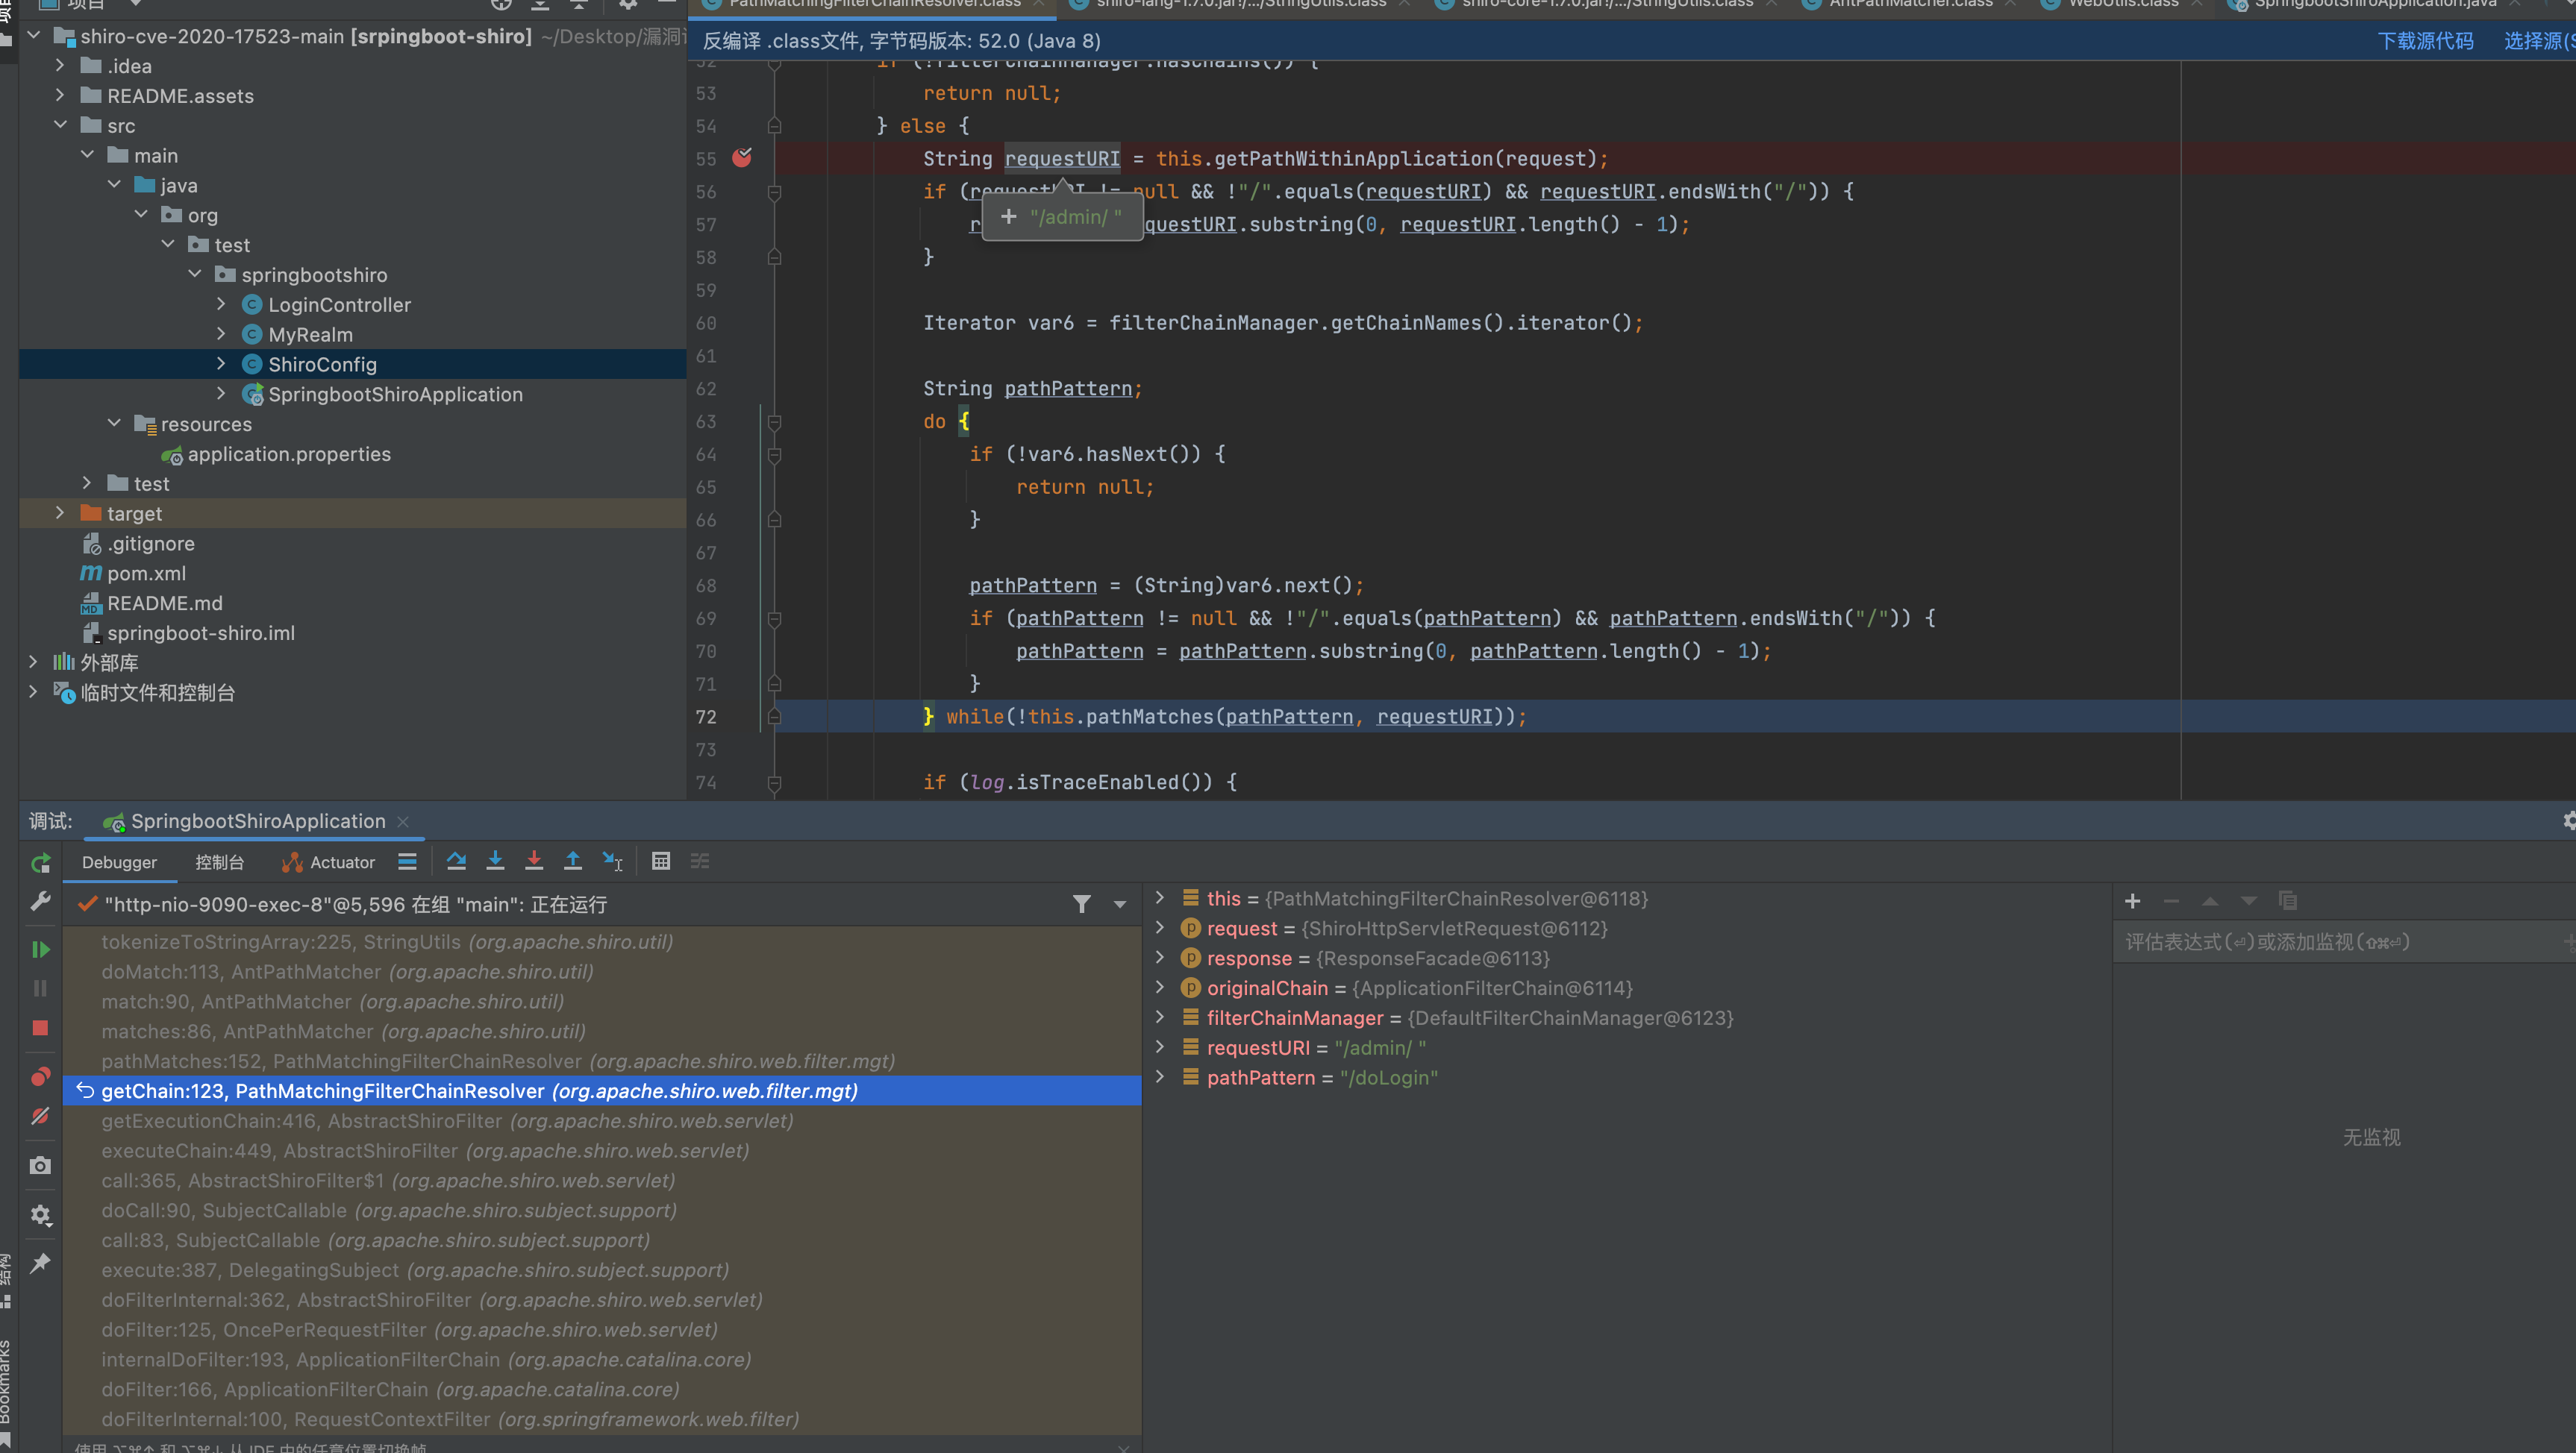
Task: Expand the .idea folder
Action: [x=60, y=65]
